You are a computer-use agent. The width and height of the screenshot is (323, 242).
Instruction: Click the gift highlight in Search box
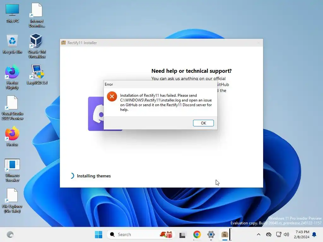166,234
